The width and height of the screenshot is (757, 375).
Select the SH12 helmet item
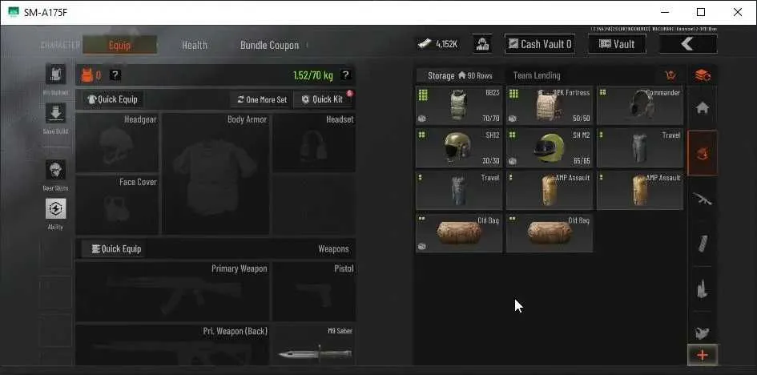point(459,147)
